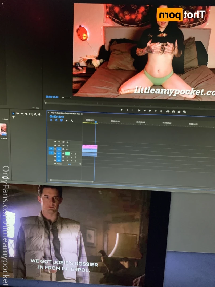
Task: Click Go to In point
Action: pyautogui.click(x=139, y=110)
